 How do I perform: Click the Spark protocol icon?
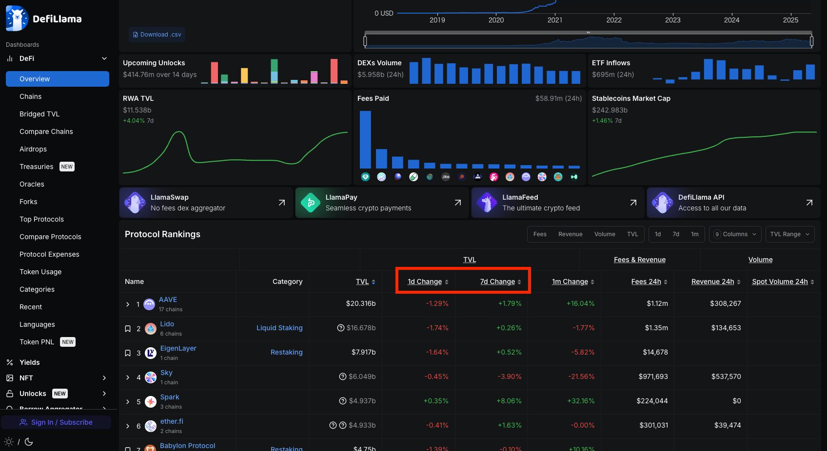click(151, 402)
